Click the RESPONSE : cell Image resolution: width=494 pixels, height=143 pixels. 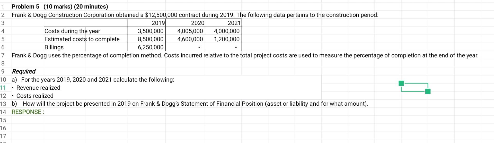point(28,112)
